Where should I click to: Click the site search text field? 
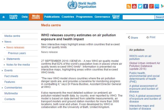(138, 17)
